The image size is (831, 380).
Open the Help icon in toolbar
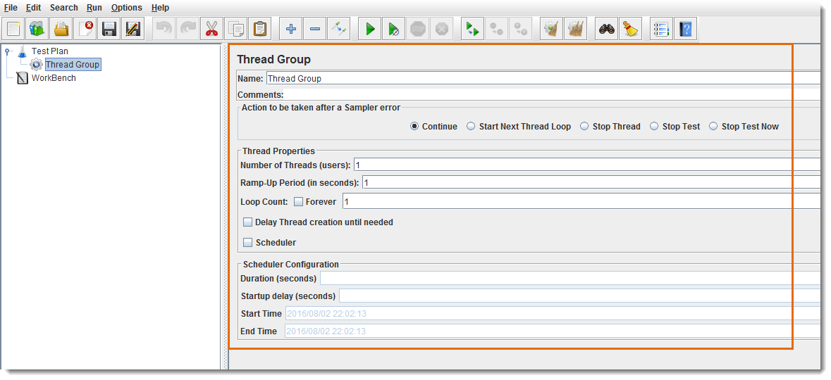(685, 30)
